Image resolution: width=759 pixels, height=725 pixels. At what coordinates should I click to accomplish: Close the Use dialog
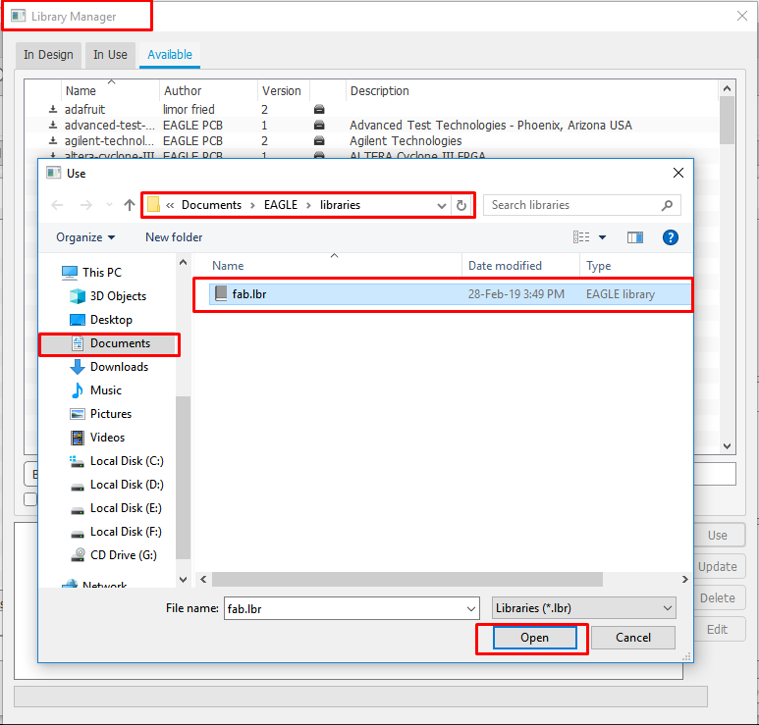point(678,173)
